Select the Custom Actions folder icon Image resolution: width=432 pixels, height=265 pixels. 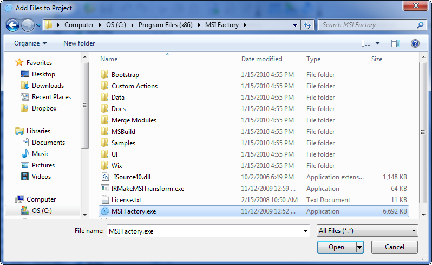pyautogui.click(x=104, y=86)
